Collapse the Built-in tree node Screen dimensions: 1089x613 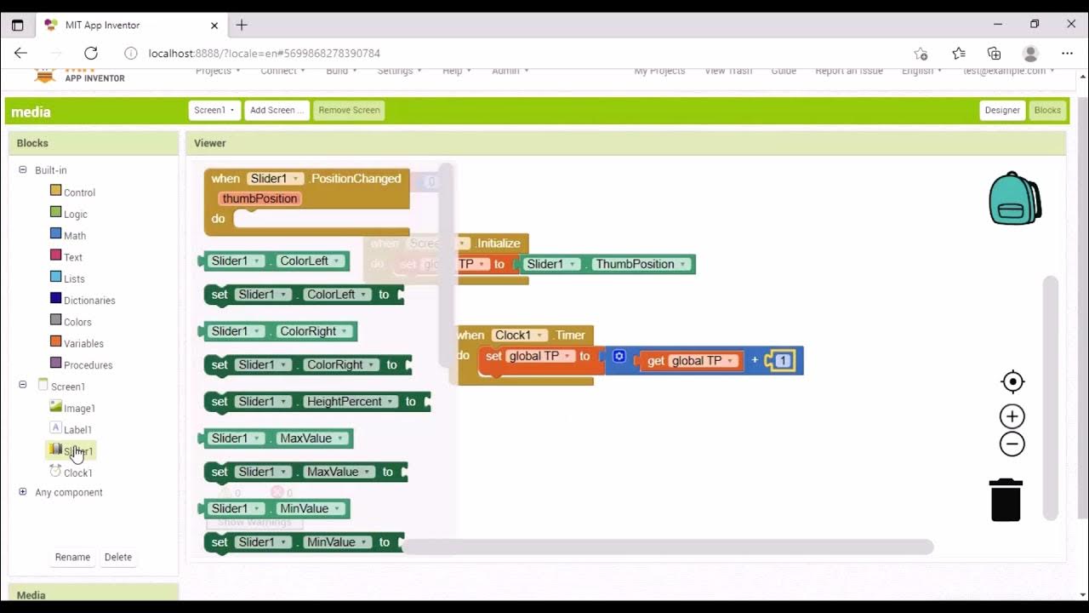tap(23, 170)
